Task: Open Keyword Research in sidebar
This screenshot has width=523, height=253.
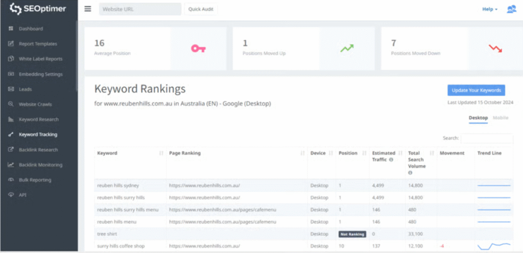Action: tap(38, 120)
